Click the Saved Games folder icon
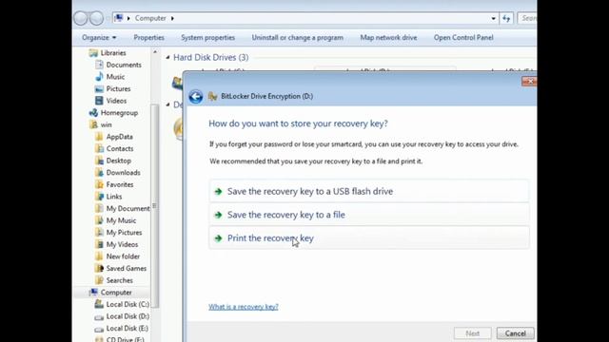 click(x=99, y=268)
